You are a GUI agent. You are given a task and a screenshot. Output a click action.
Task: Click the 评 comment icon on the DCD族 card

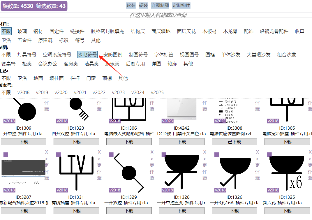point(205,103)
